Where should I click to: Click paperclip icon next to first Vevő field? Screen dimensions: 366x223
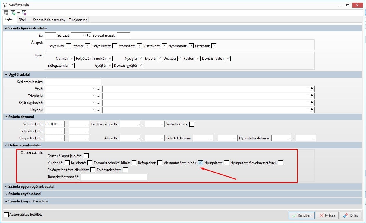[99, 89]
